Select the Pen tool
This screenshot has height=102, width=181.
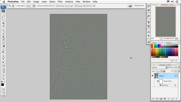(3, 56)
